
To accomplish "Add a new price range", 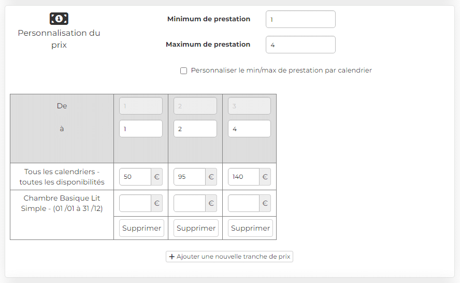I will pos(229,257).
